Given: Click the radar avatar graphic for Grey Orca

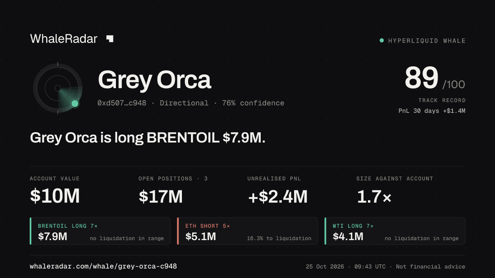Looking at the screenshot, I should point(58,88).
